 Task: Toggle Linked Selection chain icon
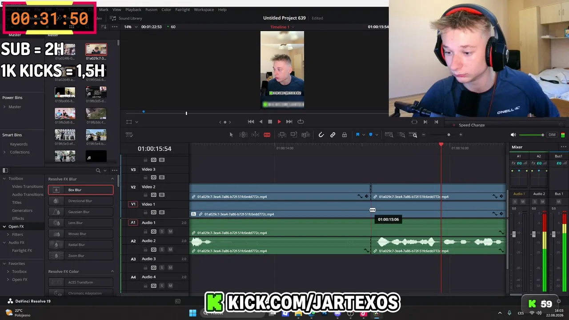tap(333, 135)
